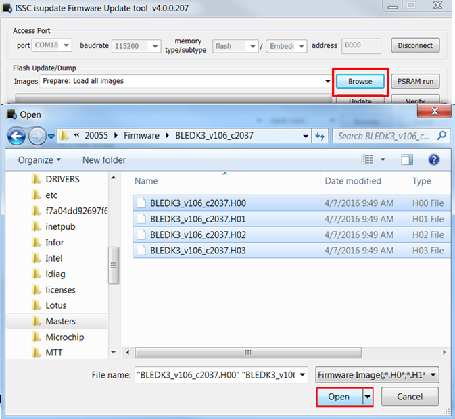Click the Browse button

point(360,82)
